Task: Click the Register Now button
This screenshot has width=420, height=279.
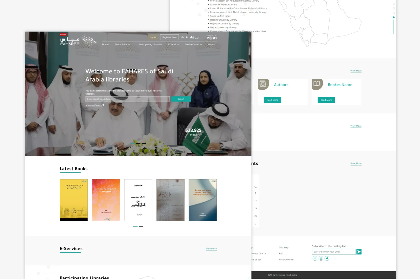Action: [169, 37]
